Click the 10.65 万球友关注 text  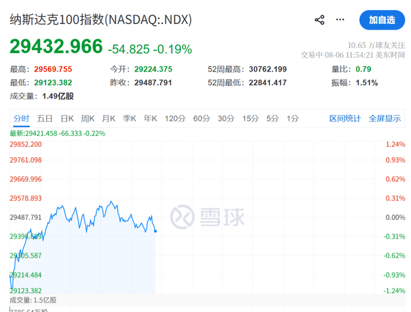pos(376,45)
